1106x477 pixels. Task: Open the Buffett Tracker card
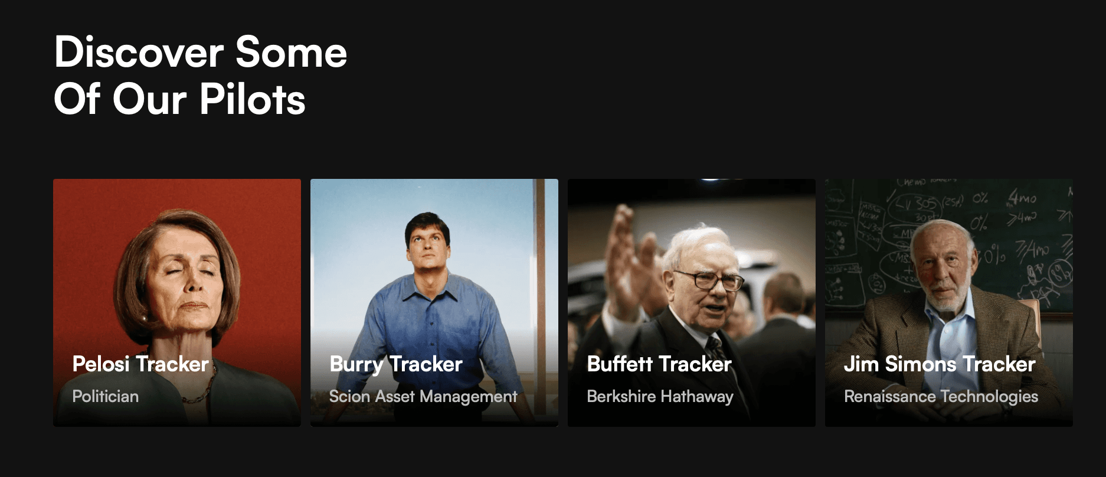pyautogui.click(x=692, y=302)
